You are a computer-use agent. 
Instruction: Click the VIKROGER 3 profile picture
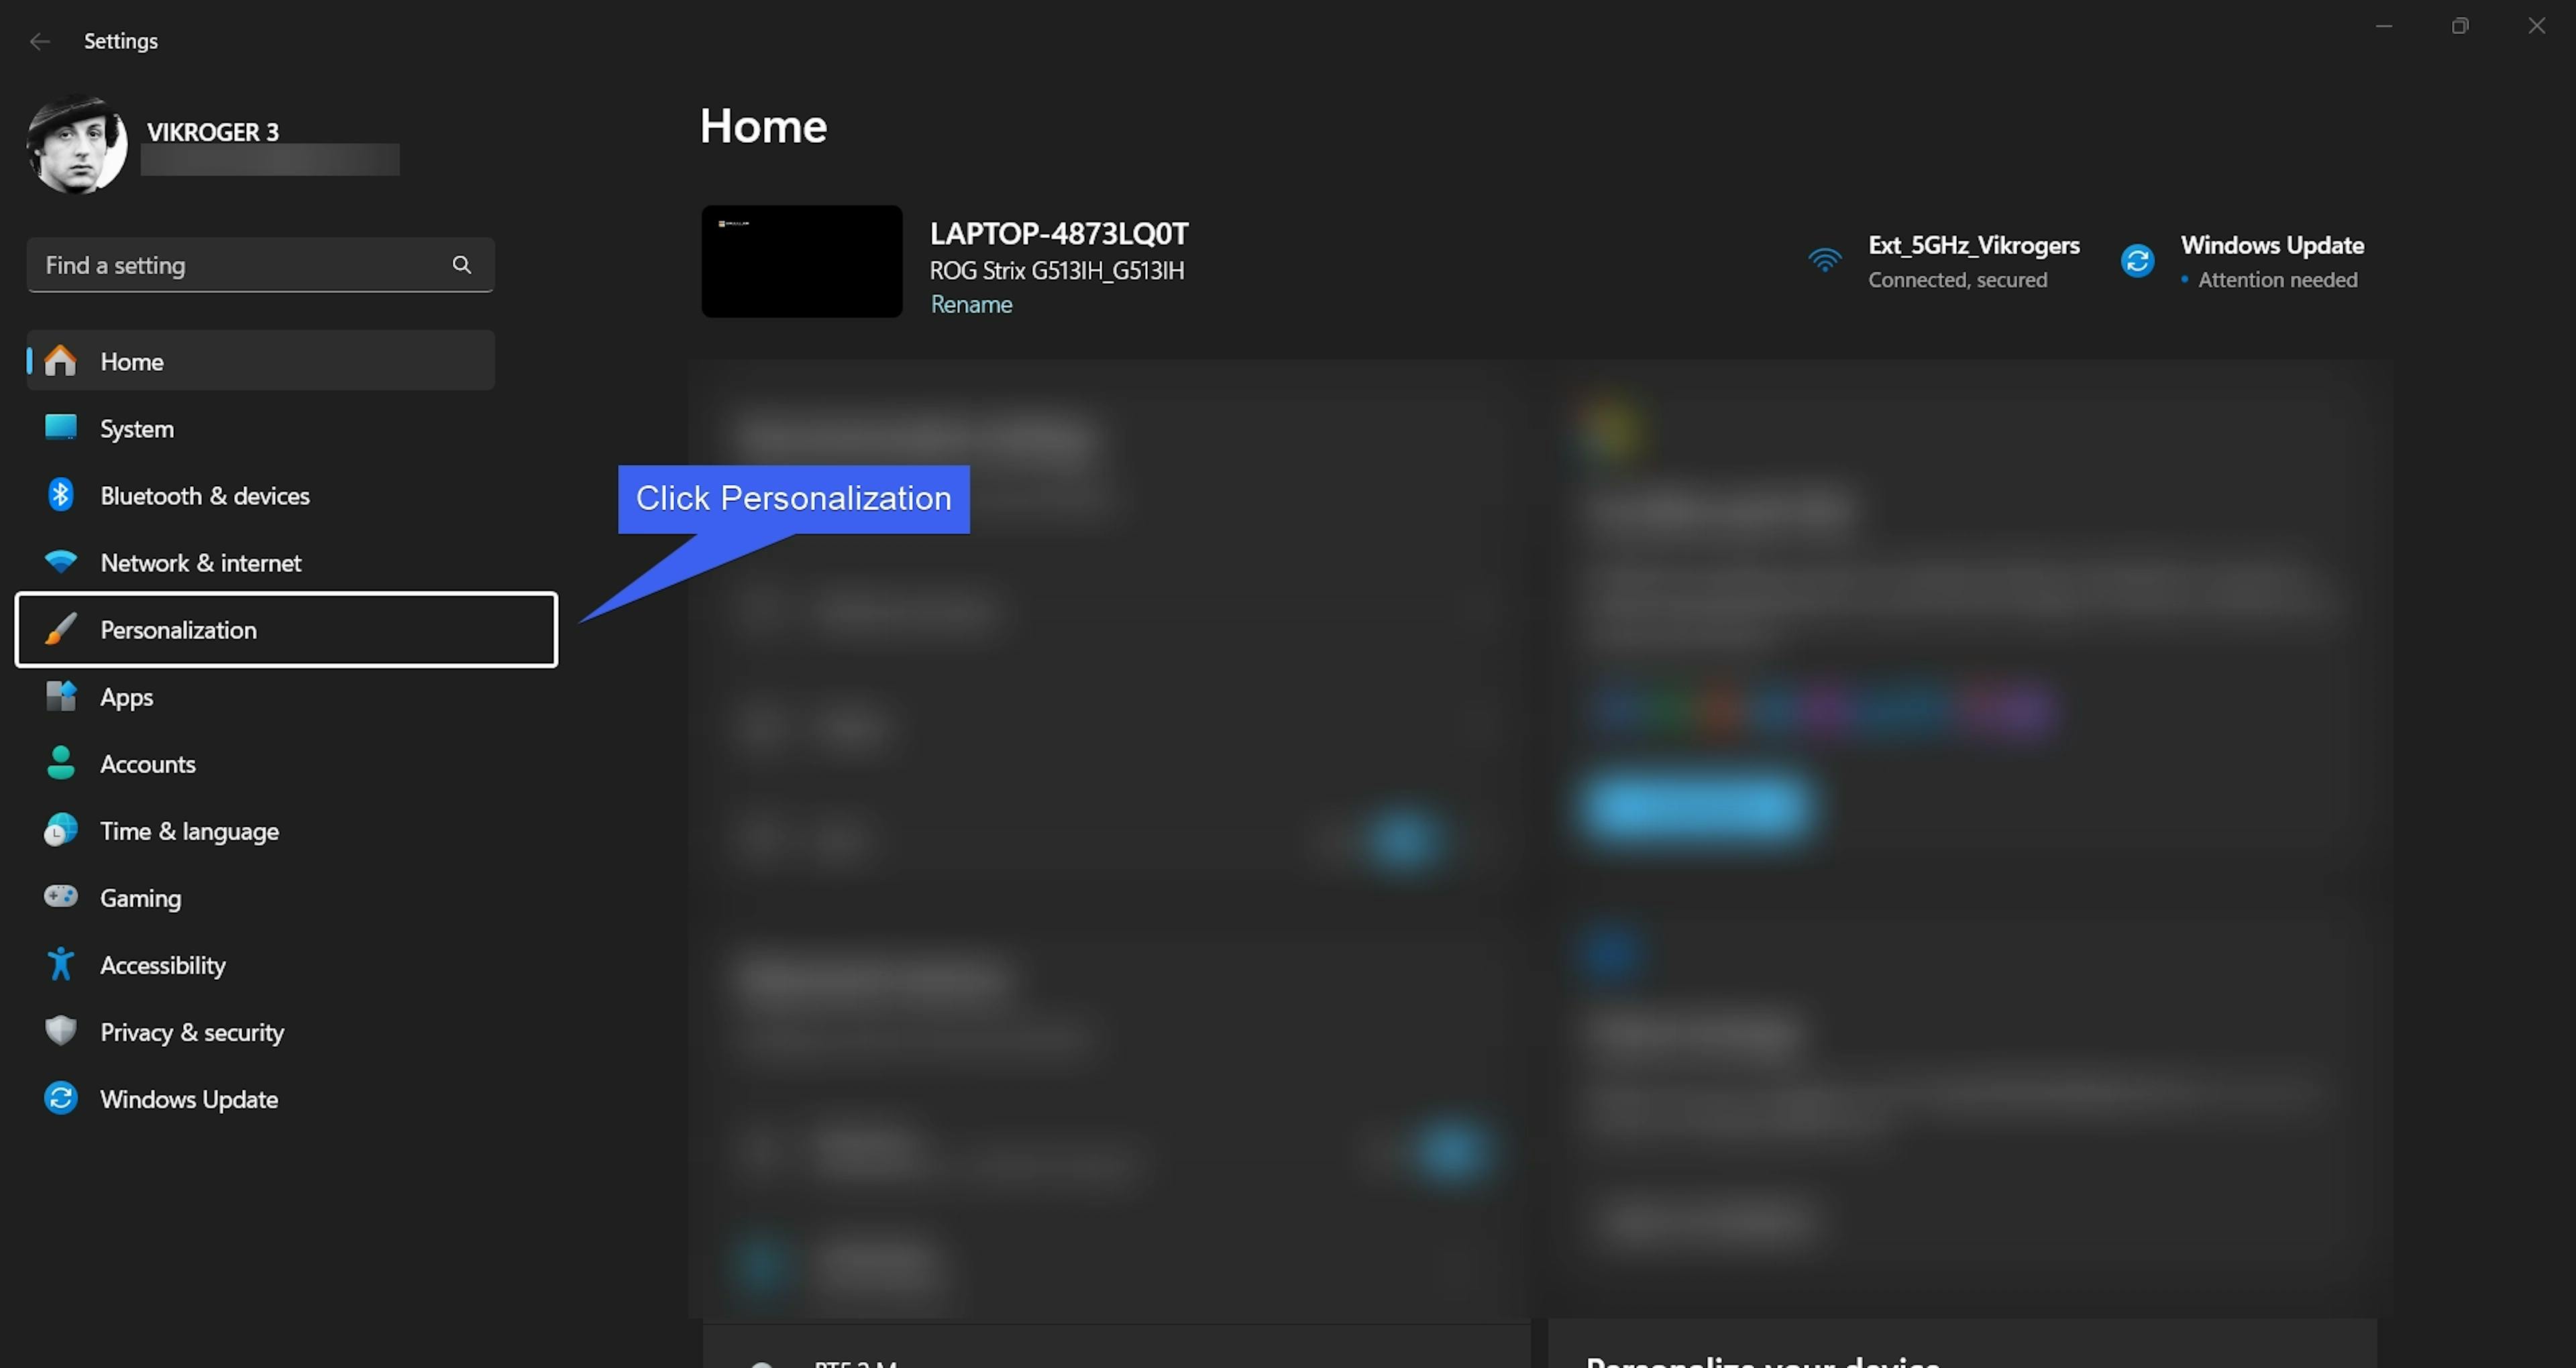tap(77, 144)
